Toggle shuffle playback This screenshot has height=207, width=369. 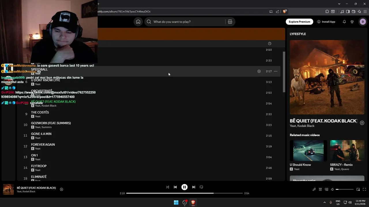click(167, 187)
